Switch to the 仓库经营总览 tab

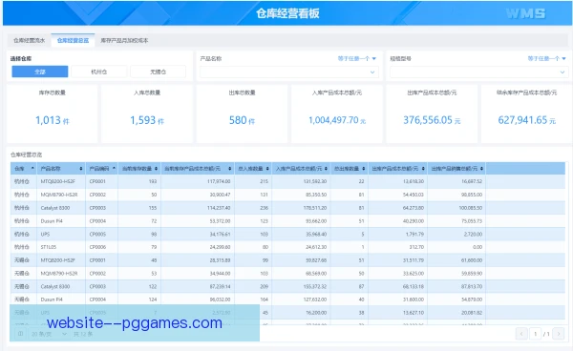click(x=73, y=40)
